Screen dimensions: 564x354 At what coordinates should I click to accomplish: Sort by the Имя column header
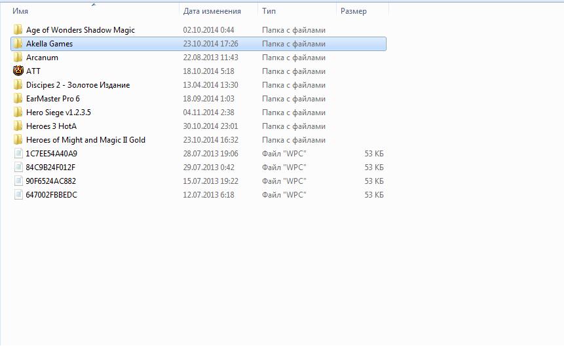(x=20, y=11)
